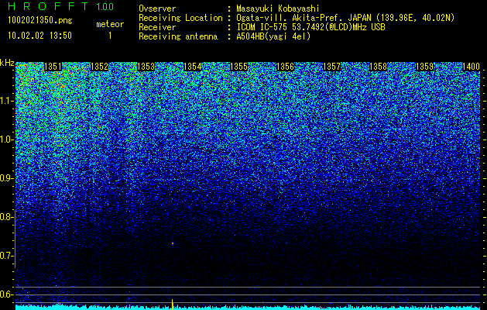Click the observer name Masayuki Kobayashi
Screen dimensions: 487x310
pos(278,9)
